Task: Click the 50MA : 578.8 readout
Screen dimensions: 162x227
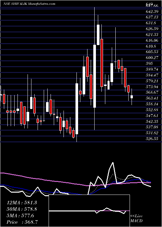Action: point(22,209)
